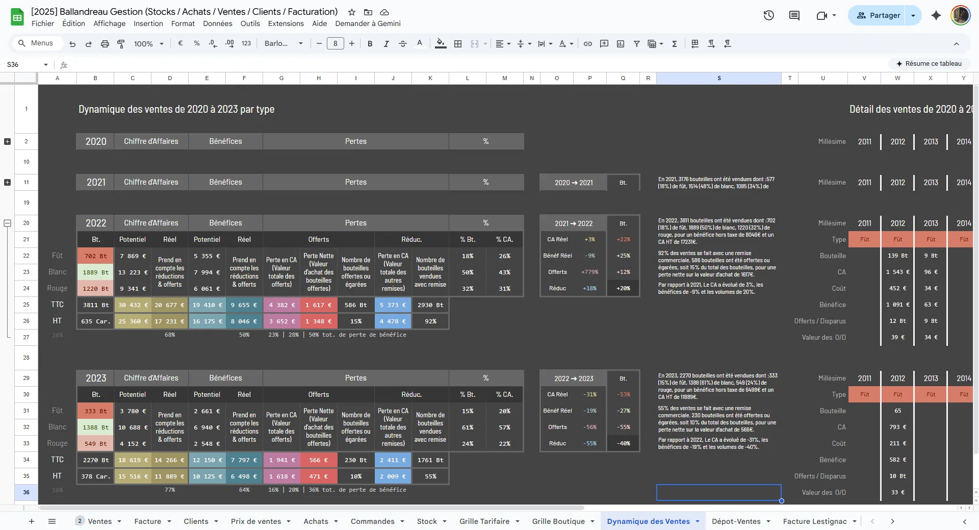Viewport: 979px width, 530px height.
Task: Open the borders tool
Action: click(458, 44)
